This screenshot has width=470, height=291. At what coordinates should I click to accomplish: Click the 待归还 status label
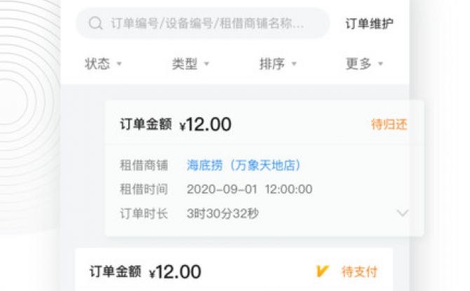click(389, 124)
